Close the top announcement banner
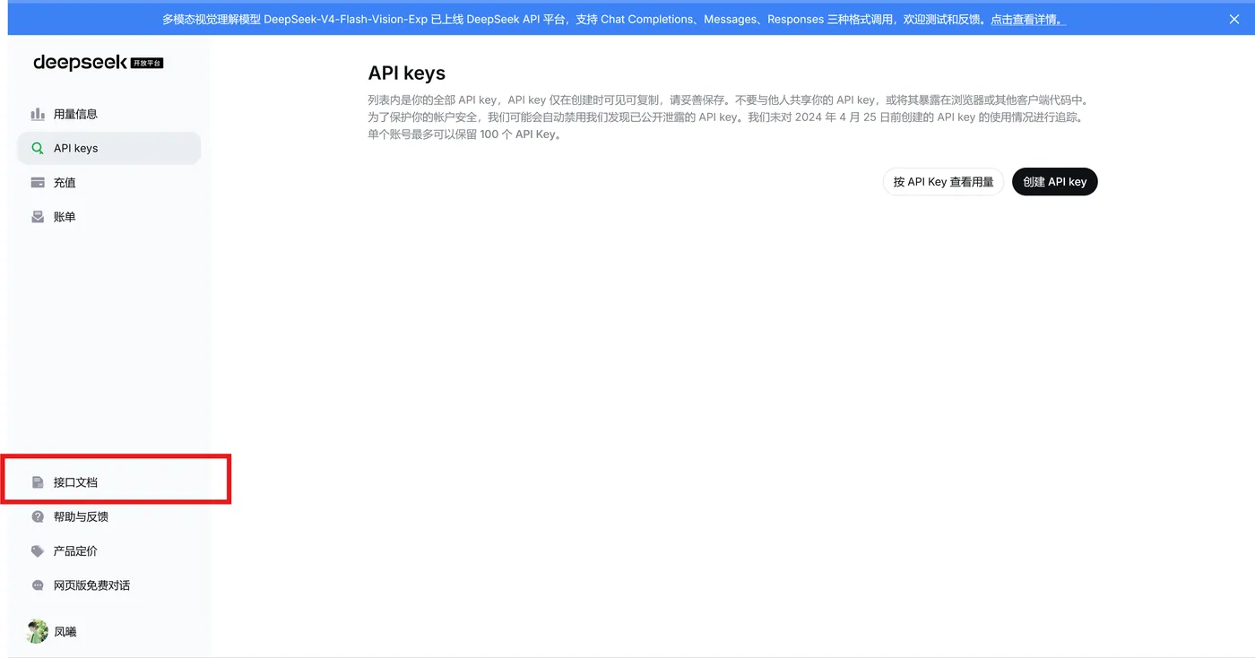 pos(1234,19)
